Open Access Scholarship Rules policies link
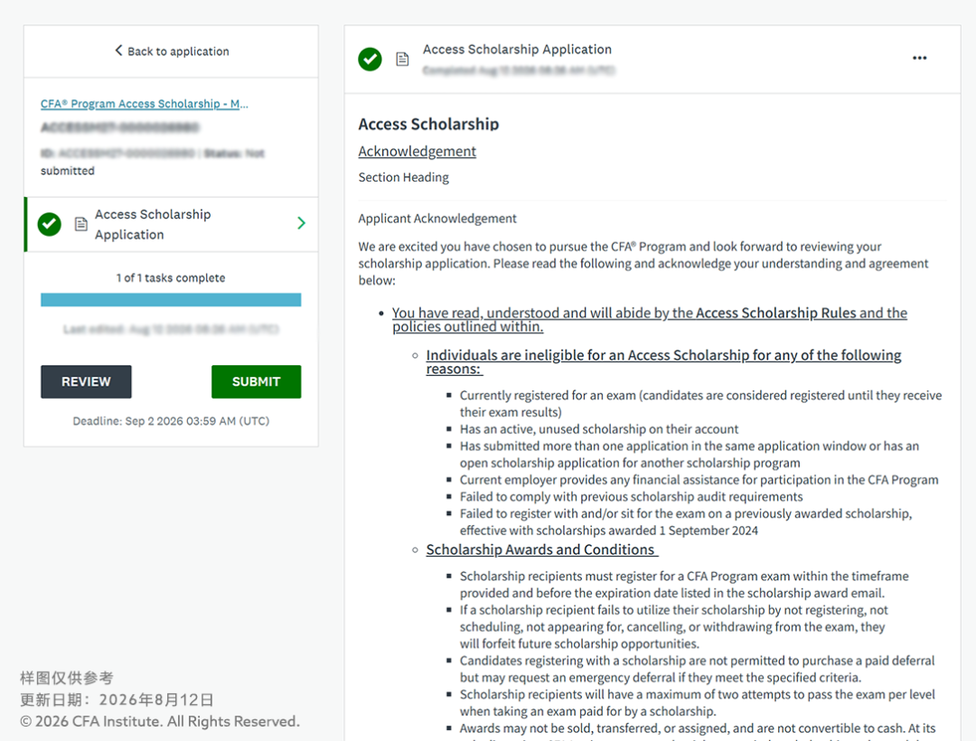The width and height of the screenshot is (976, 741). click(649, 320)
